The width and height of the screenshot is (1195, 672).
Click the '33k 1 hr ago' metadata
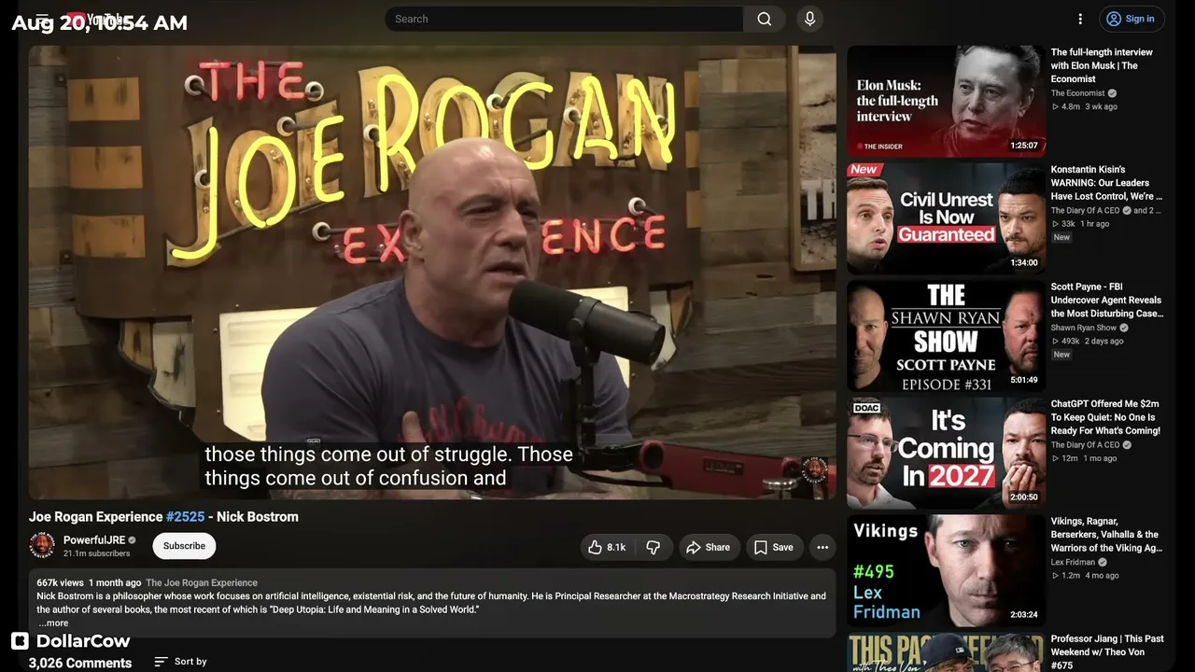(x=1080, y=224)
